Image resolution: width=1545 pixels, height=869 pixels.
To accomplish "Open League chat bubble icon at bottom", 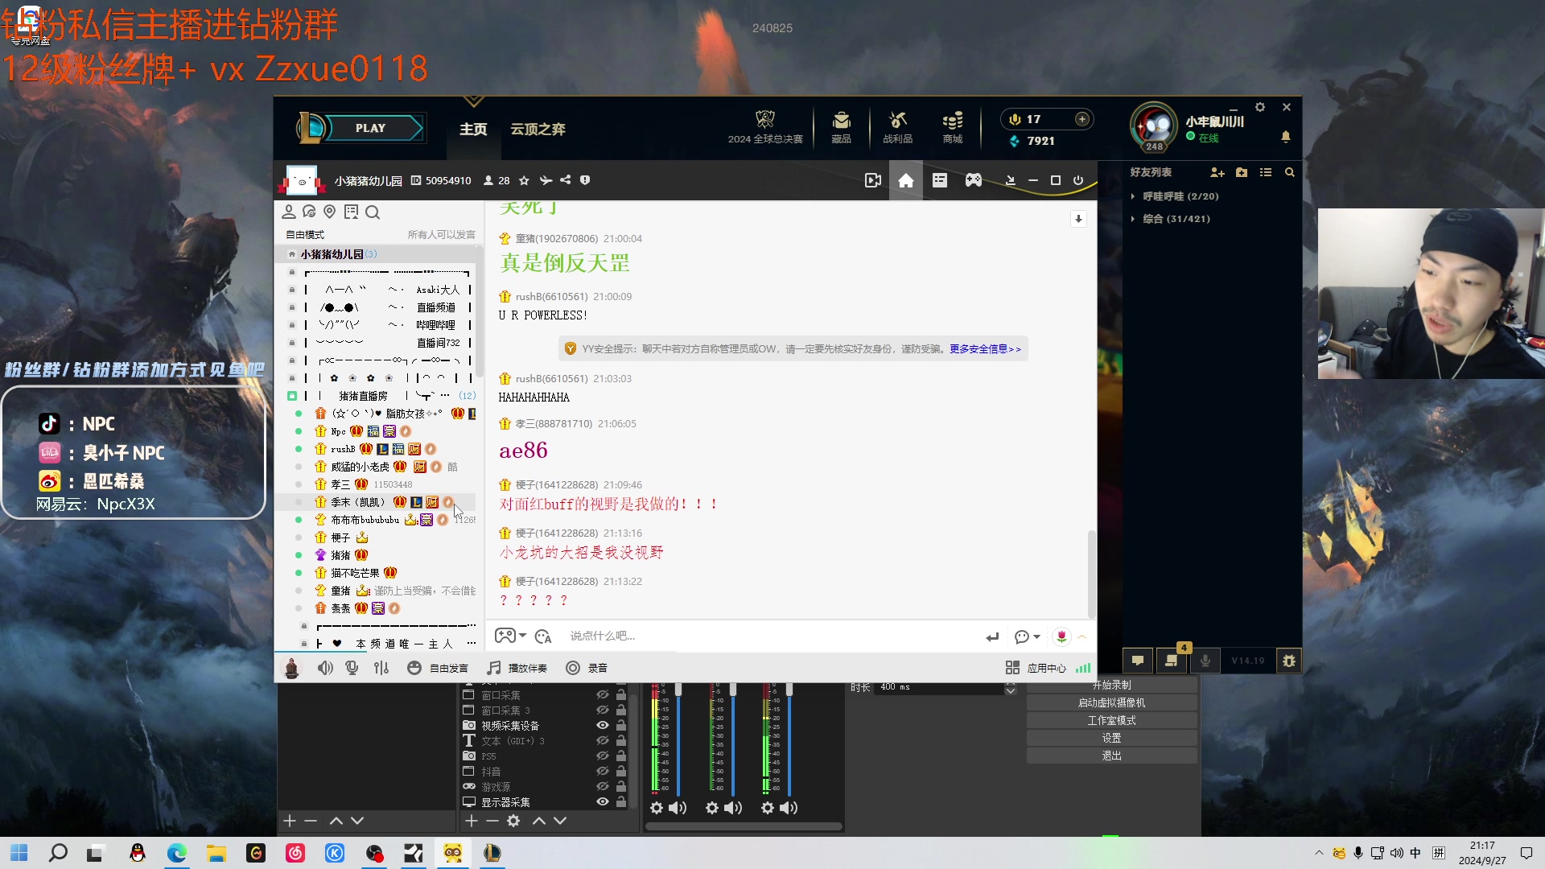I will point(1138,661).
